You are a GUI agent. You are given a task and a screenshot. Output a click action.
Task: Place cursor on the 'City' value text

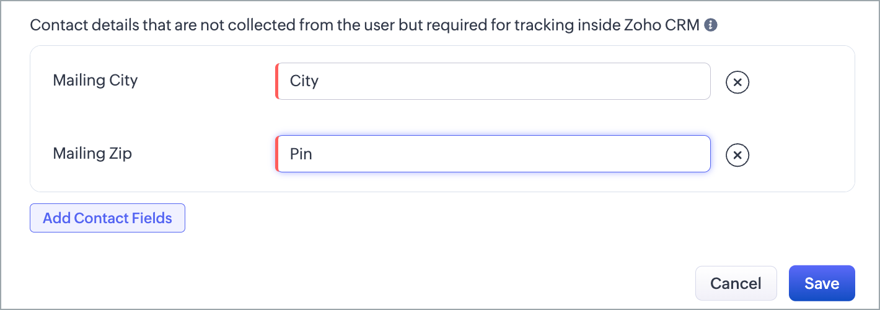(x=304, y=81)
